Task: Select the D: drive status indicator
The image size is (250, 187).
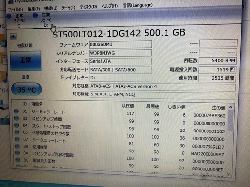Action: [42, 20]
